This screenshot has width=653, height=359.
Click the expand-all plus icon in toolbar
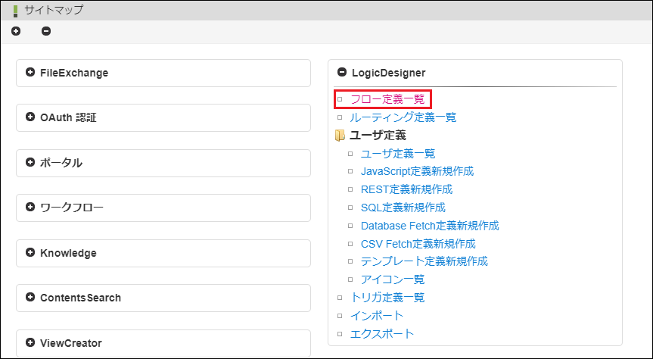point(17,31)
